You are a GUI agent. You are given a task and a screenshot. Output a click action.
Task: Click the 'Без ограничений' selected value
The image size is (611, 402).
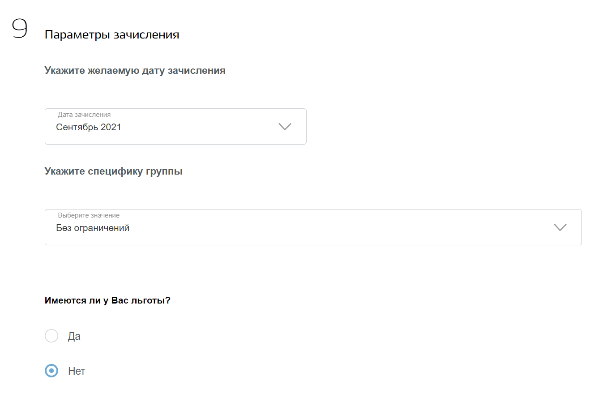pyautogui.click(x=93, y=228)
